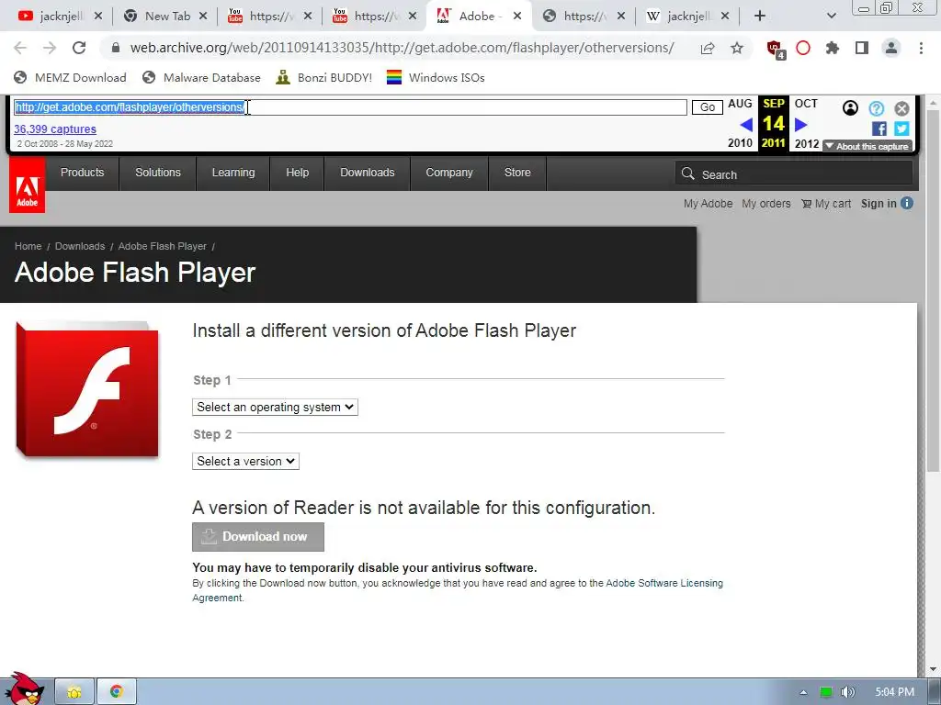
Task: Open My Adobe link
Action: tap(709, 204)
